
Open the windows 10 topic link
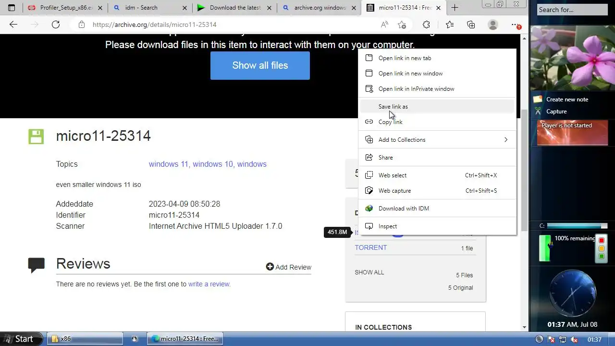click(213, 164)
